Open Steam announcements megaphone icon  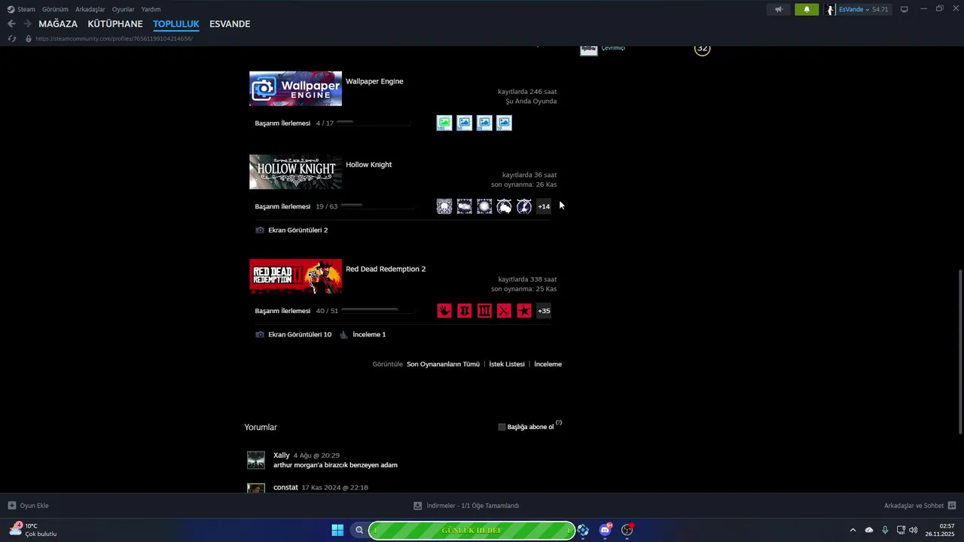(779, 9)
